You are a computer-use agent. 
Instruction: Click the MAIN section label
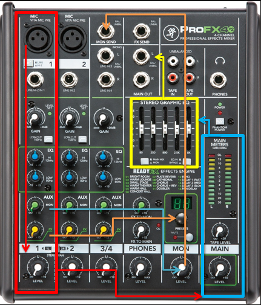pyautogui.click(x=220, y=249)
